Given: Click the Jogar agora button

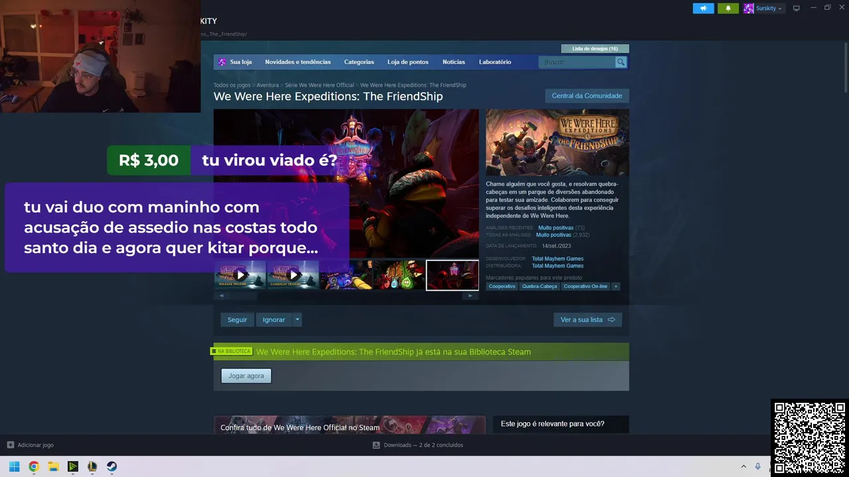Looking at the screenshot, I should (x=246, y=376).
